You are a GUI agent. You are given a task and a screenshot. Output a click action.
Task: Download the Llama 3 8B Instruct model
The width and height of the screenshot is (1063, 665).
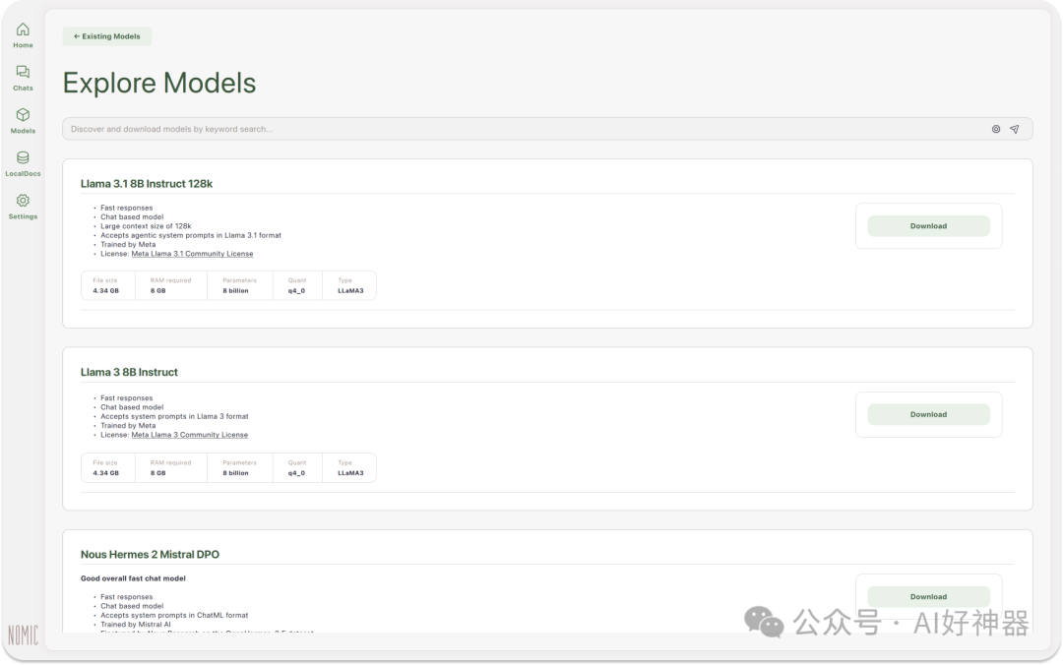[928, 414]
